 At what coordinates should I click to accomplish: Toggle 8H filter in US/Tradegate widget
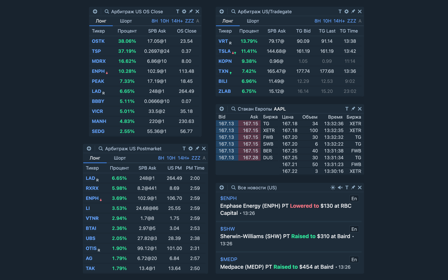[x=317, y=21]
